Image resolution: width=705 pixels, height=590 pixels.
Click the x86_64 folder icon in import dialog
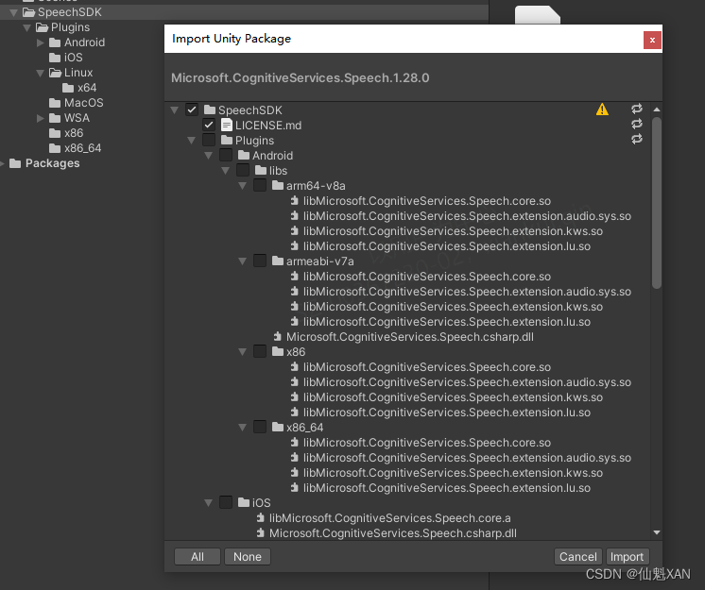click(278, 427)
